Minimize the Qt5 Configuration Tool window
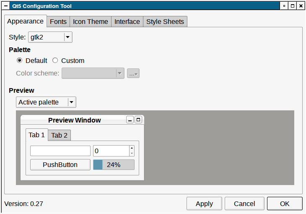Screen dimensions: 306x214 point(284,6)
